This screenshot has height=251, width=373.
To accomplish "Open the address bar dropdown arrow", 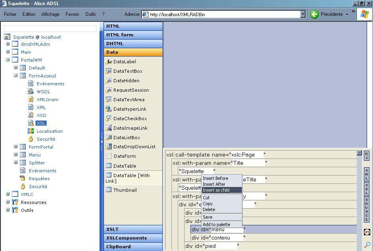I will click(x=303, y=14).
